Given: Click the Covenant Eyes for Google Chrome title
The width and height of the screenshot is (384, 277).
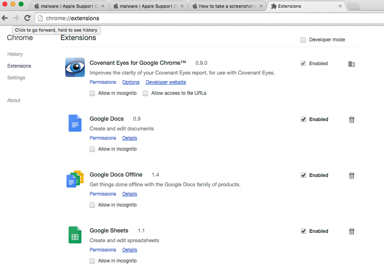Looking at the screenshot, I should pyautogui.click(x=137, y=63).
